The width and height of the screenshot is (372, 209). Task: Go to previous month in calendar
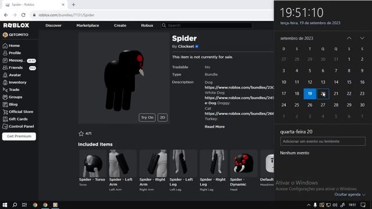point(349,38)
